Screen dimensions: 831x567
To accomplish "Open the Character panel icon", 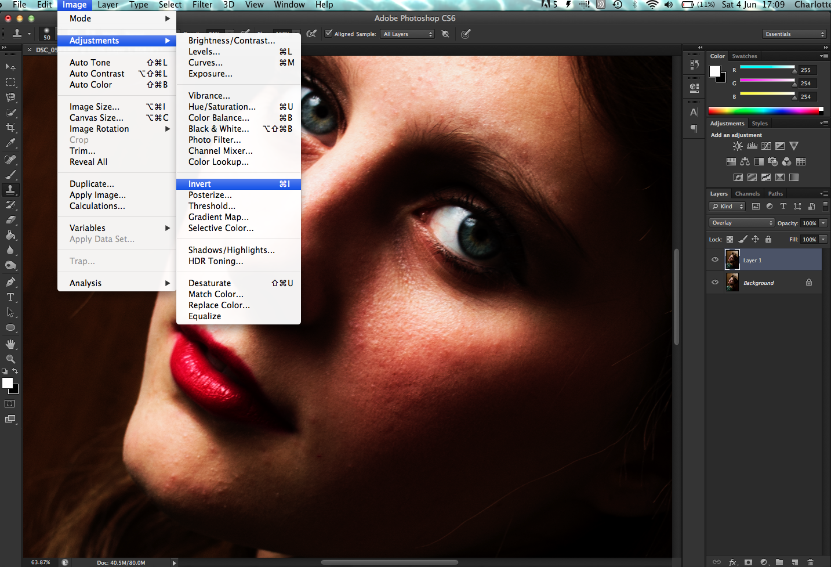I will (694, 112).
